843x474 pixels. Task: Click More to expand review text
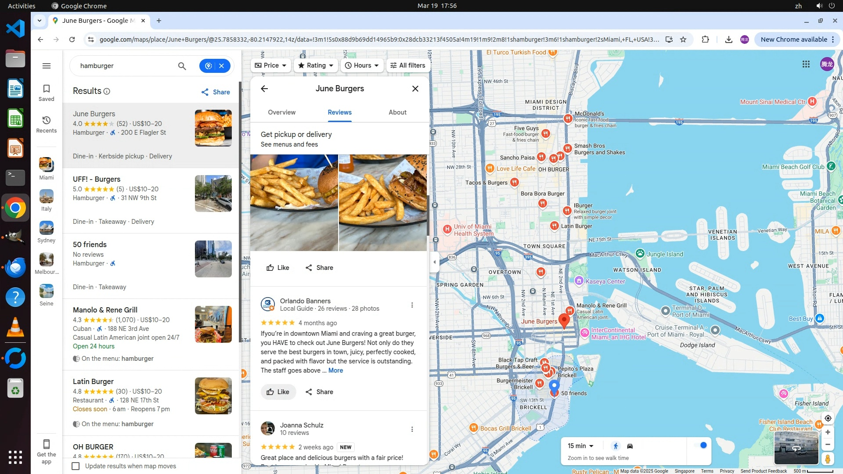pyautogui.click(x=335, y=370)
